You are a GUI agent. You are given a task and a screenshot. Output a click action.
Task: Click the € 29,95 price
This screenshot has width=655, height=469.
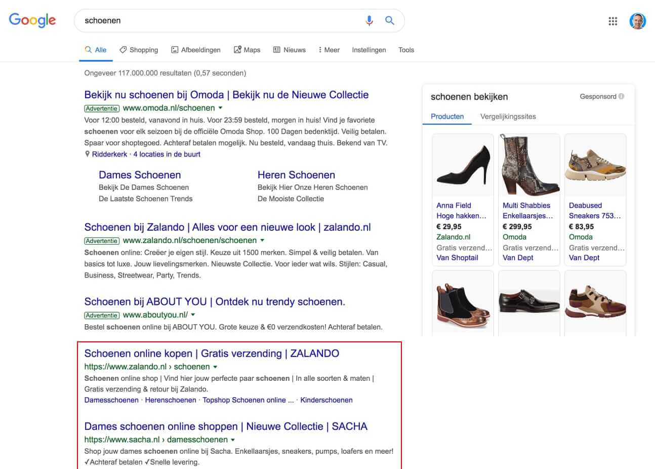click(449, 226)
